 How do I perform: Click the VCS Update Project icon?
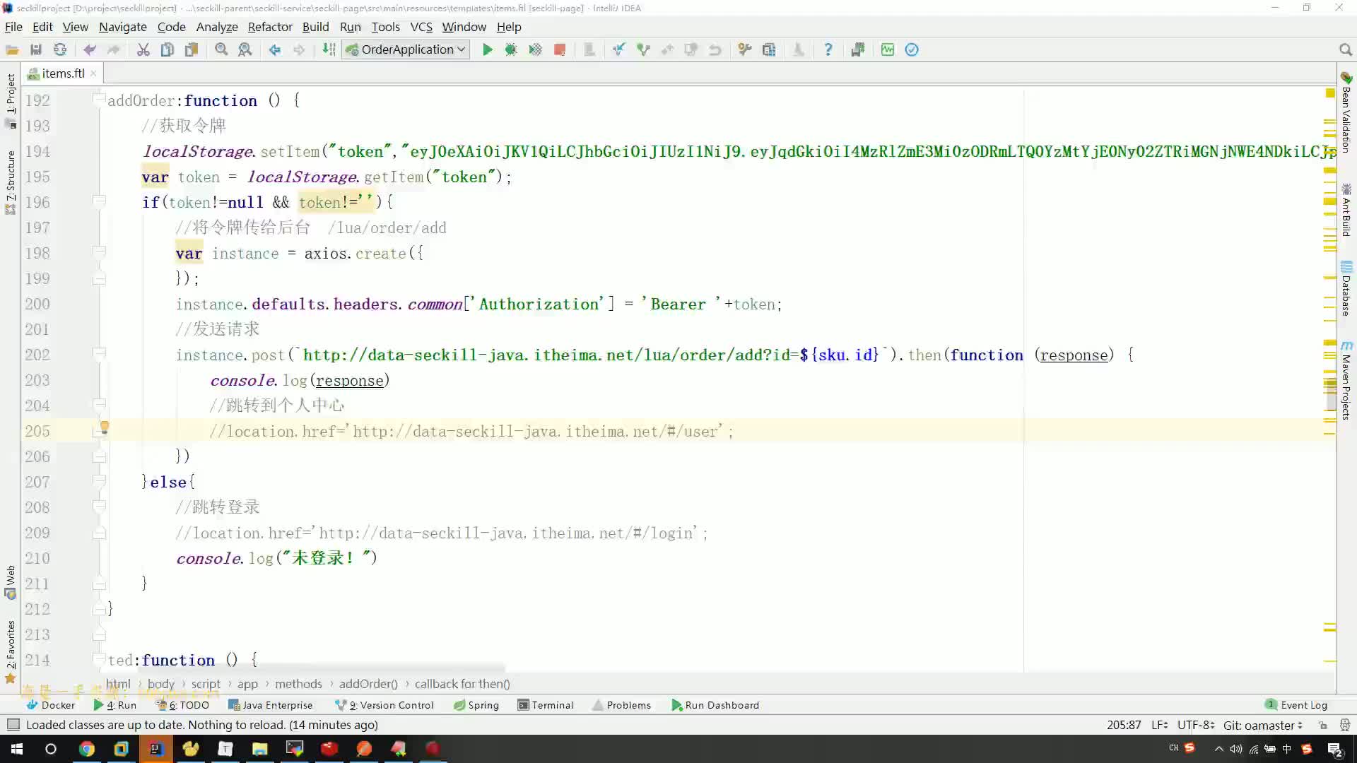coord(619,49)
